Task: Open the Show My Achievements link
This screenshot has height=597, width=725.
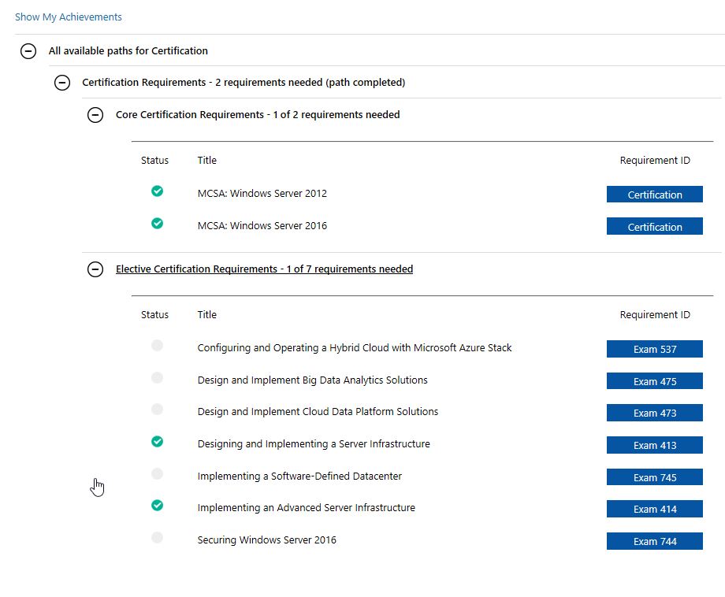Action: (69, 17)
